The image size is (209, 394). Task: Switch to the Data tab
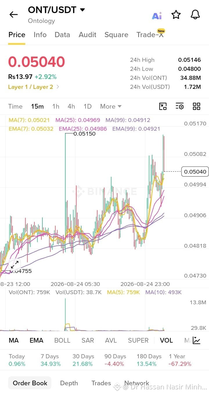coord(62,35)
